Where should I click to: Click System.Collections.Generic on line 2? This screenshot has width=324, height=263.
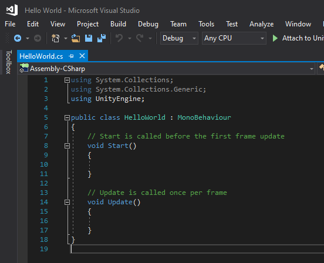148,89
